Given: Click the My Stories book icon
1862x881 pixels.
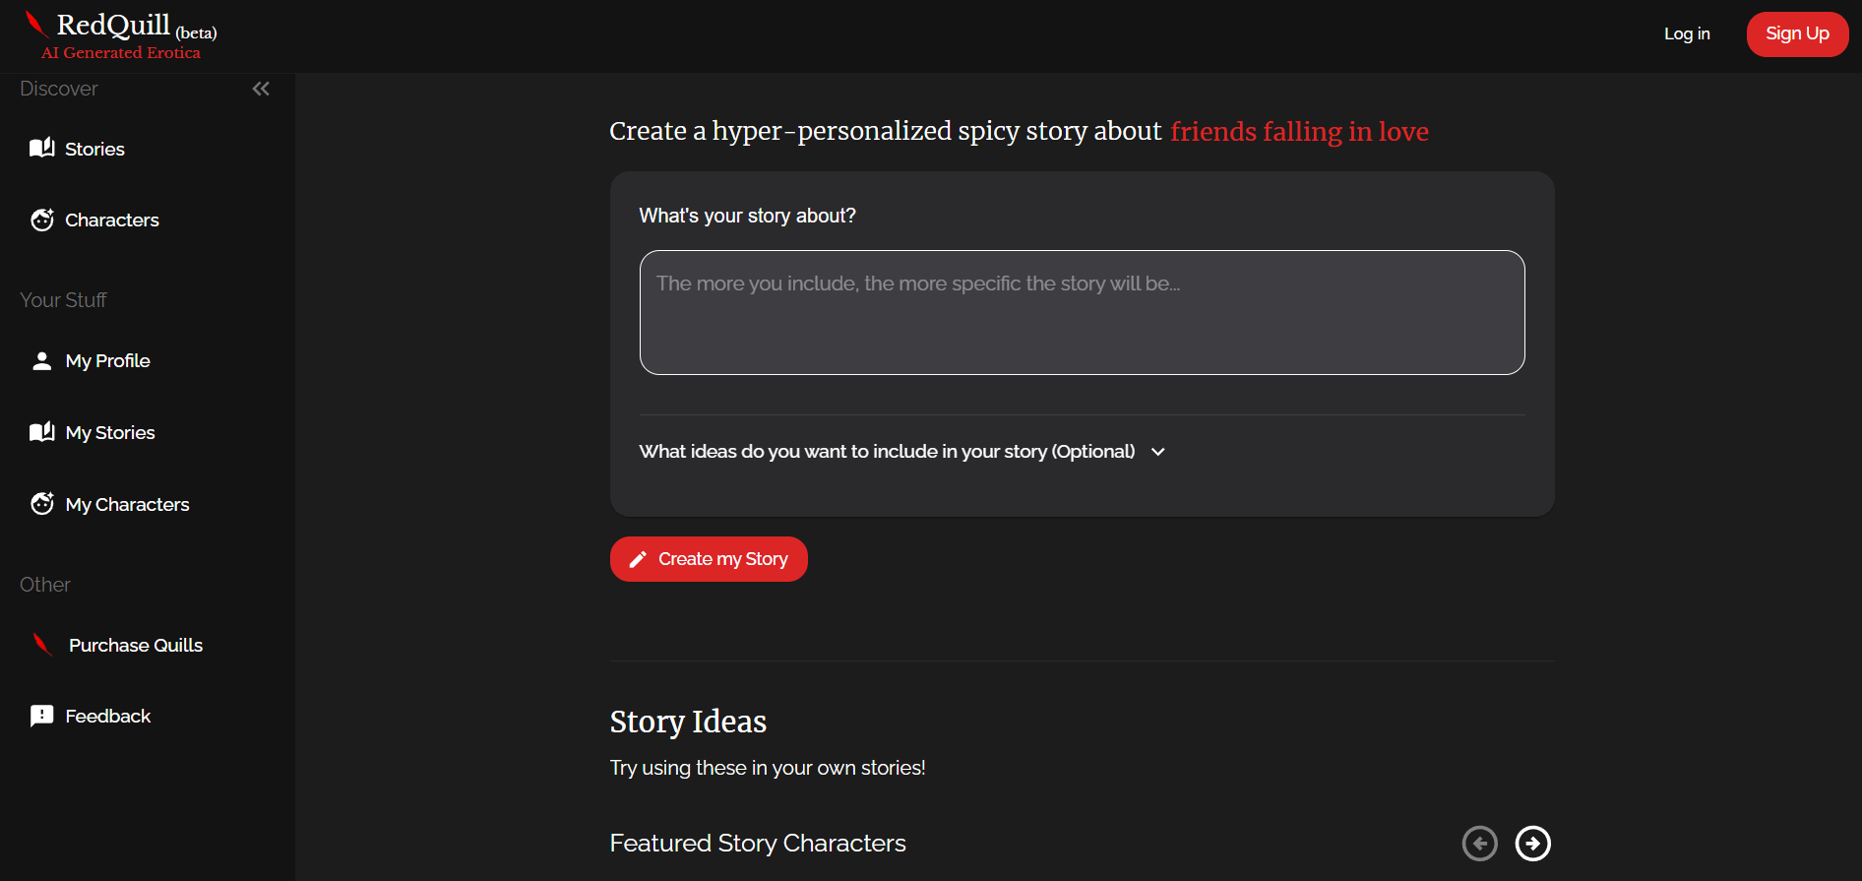Looking at the screenshot, I should tap(41, 432).
